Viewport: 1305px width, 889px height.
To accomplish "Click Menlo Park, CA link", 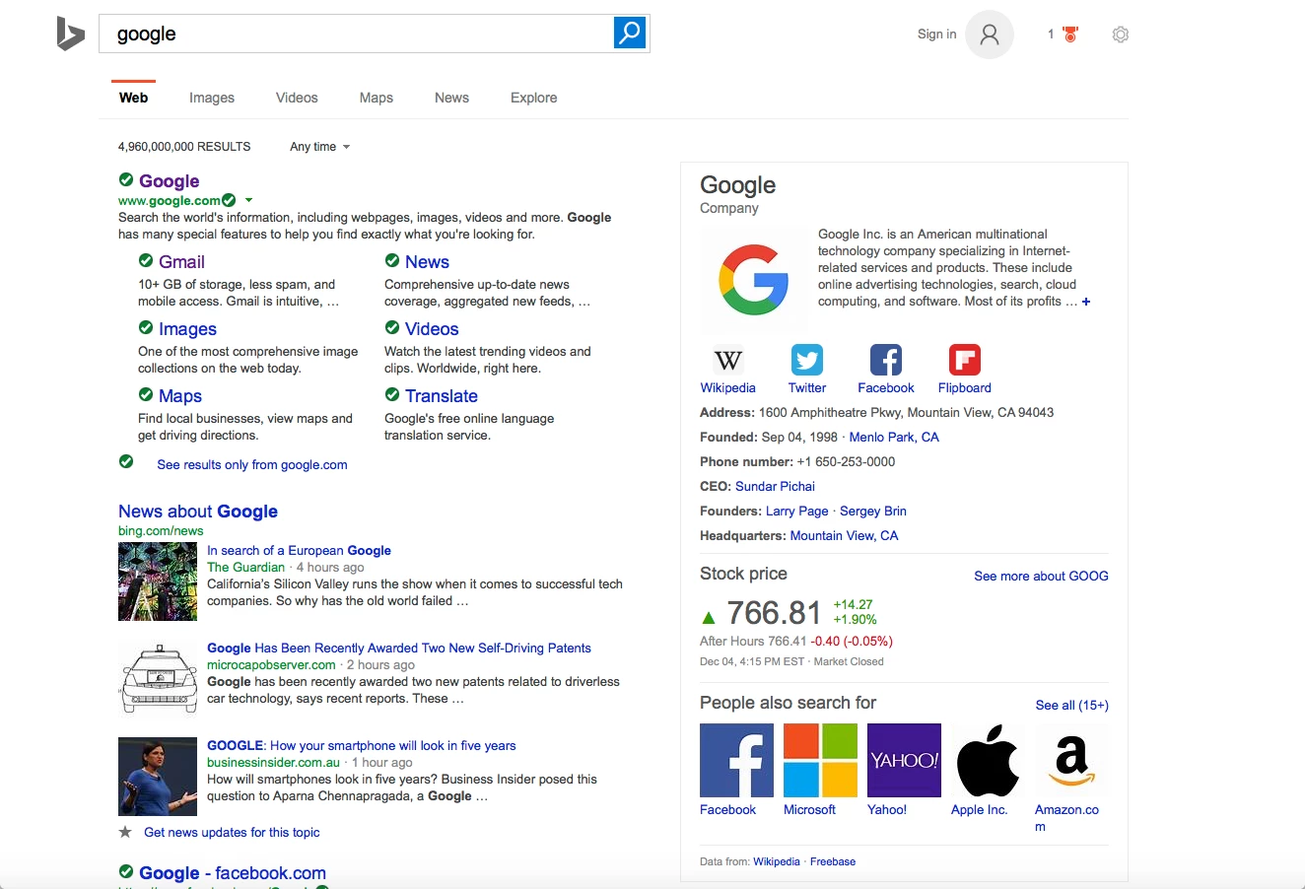I will (894, 438).
